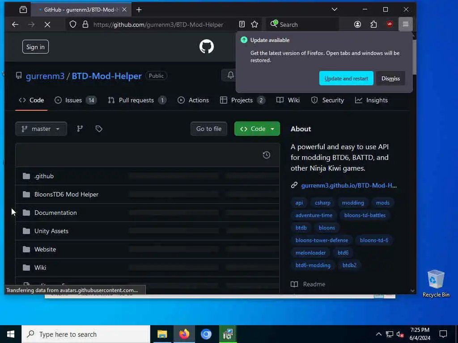Viewport: 458px width, 343px height.
Task: Click the melonloader topic tag
Action: coord(310,253)
